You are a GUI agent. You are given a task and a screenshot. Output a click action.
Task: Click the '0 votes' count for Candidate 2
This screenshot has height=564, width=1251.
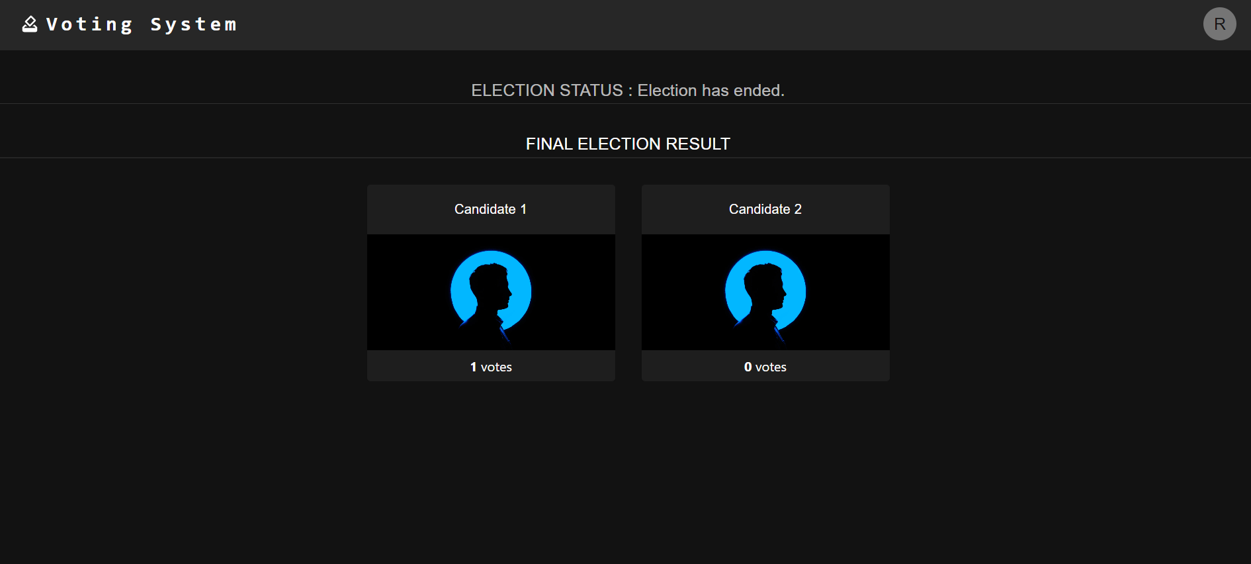[x=765, y=366]
